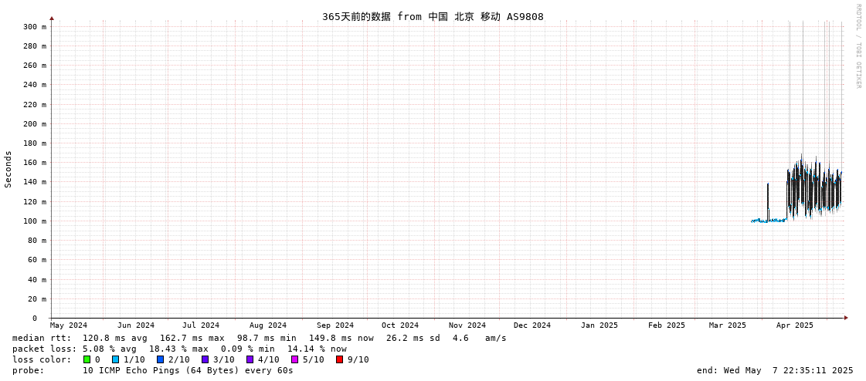
Task: Click the 300 m y-axis value
Action: tap(35, 26)
